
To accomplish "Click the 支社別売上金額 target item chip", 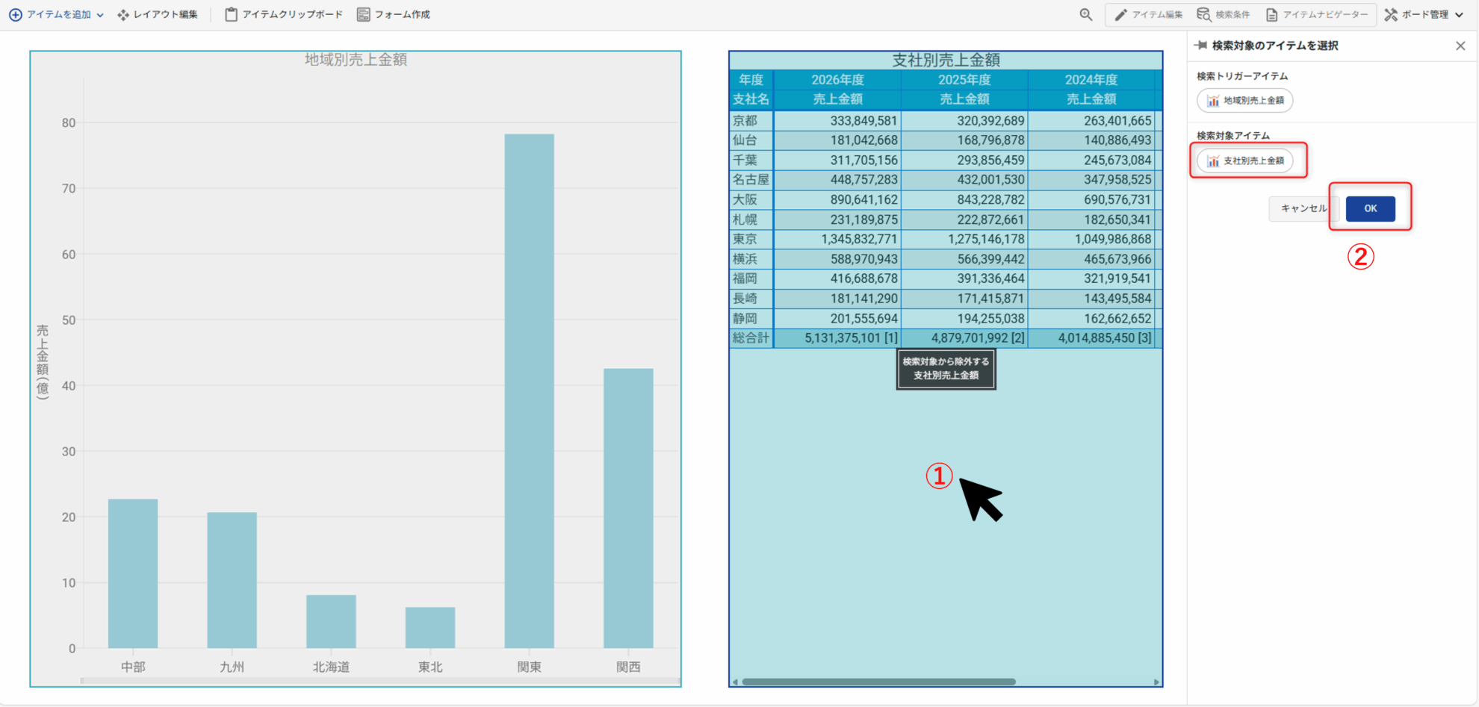I will click(1245, 161).
